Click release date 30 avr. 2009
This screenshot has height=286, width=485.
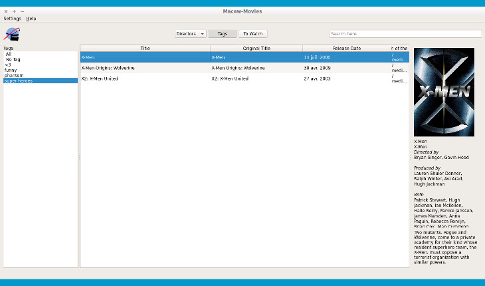pyautogui.click(x=346, y=68)
